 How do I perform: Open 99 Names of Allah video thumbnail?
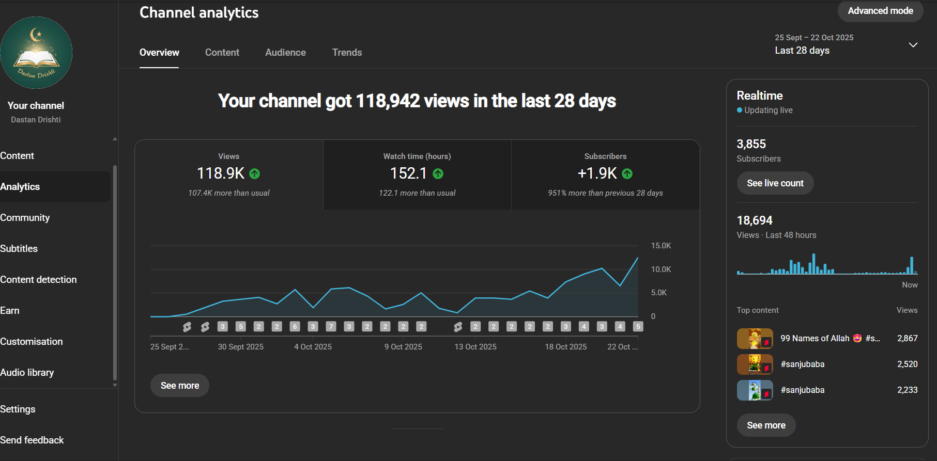click(x=755, y=339)
